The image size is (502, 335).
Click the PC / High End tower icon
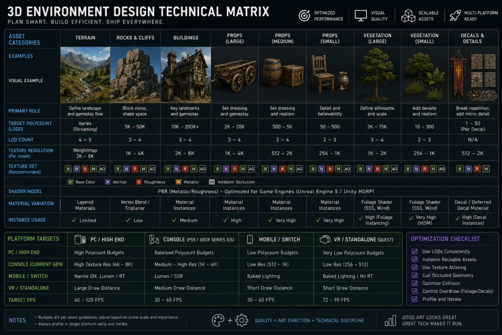[x=80, y=239]
